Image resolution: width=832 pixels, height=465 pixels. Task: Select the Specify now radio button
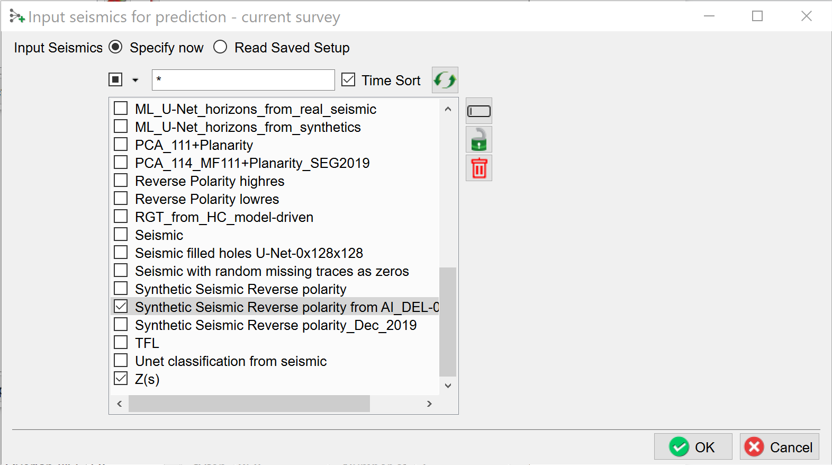tap(115, 47)
